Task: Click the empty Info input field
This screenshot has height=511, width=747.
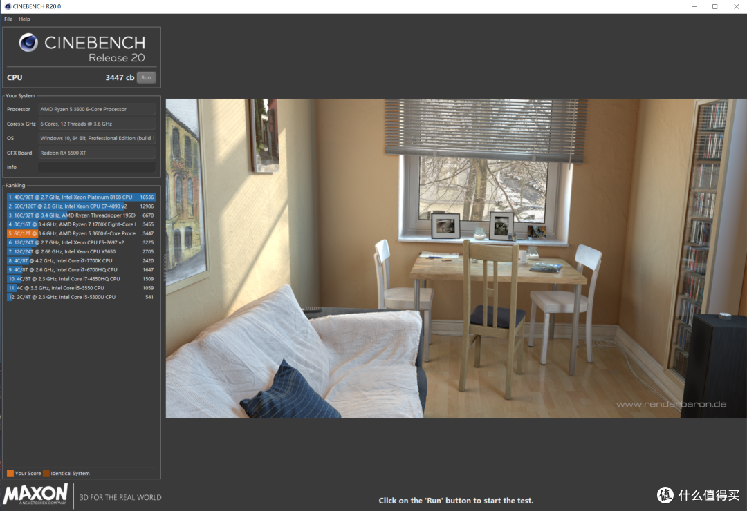Action: click(97, 168)
